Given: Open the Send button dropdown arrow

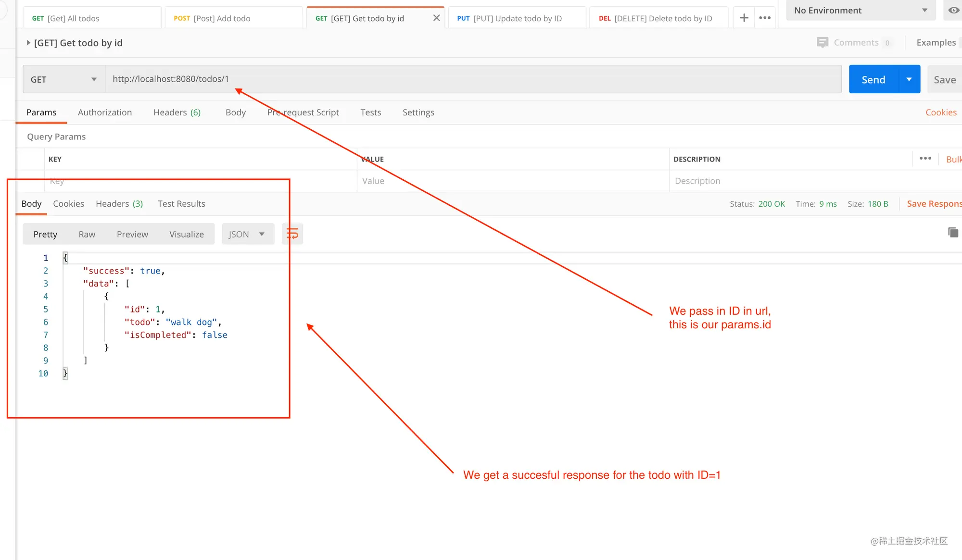Looking at the screenshot, I should [909, 79].
